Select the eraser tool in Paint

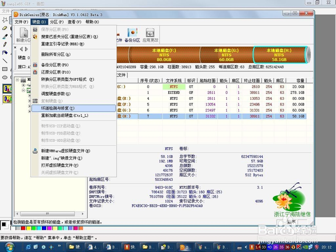pyautogui.click(x=5, y=28)
